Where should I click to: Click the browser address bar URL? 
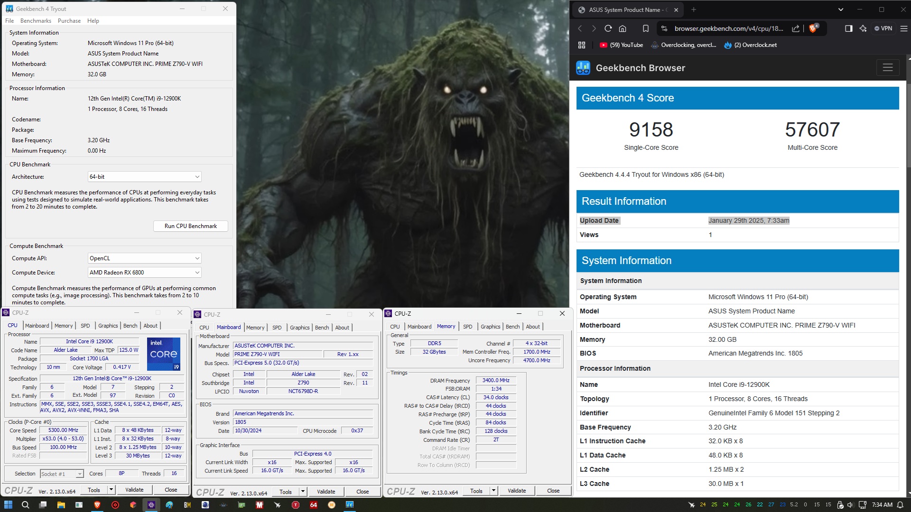point(729,28)
